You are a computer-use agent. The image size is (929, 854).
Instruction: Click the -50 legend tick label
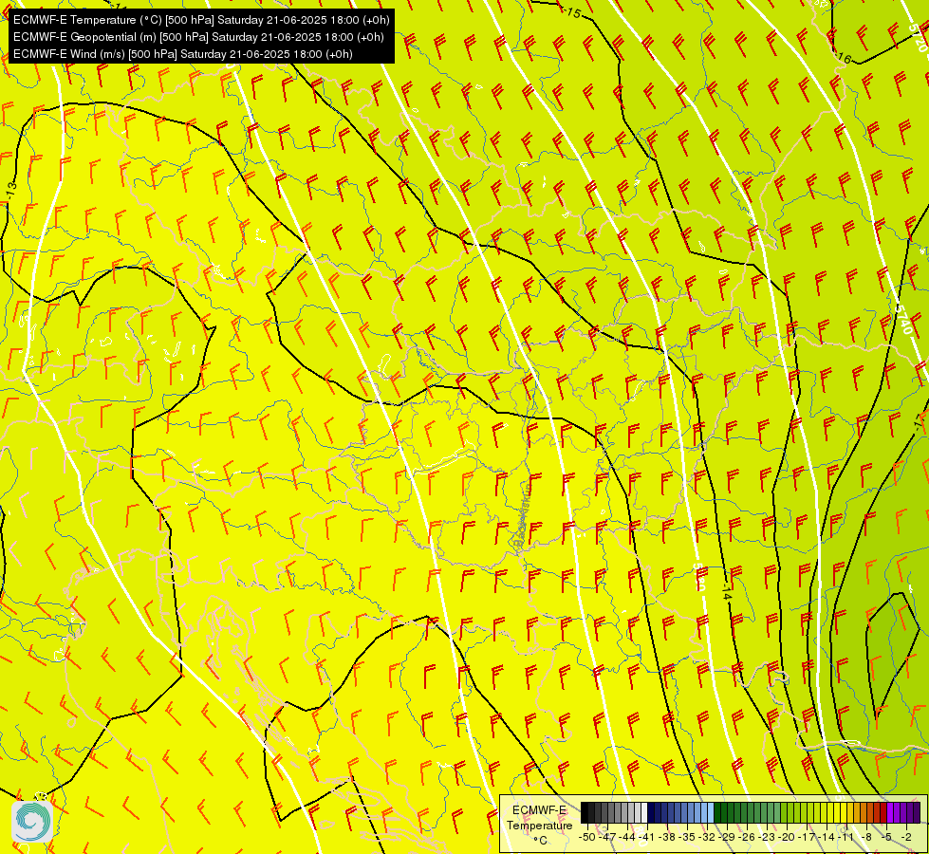click(x=587, y=838)
